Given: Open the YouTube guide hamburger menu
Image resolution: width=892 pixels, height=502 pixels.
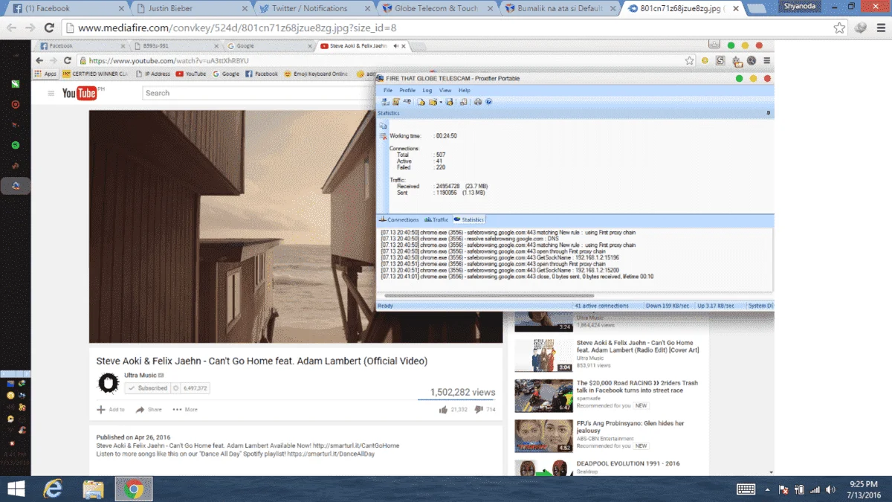Looking at the screenshot, I should click(x=51, y=93).
